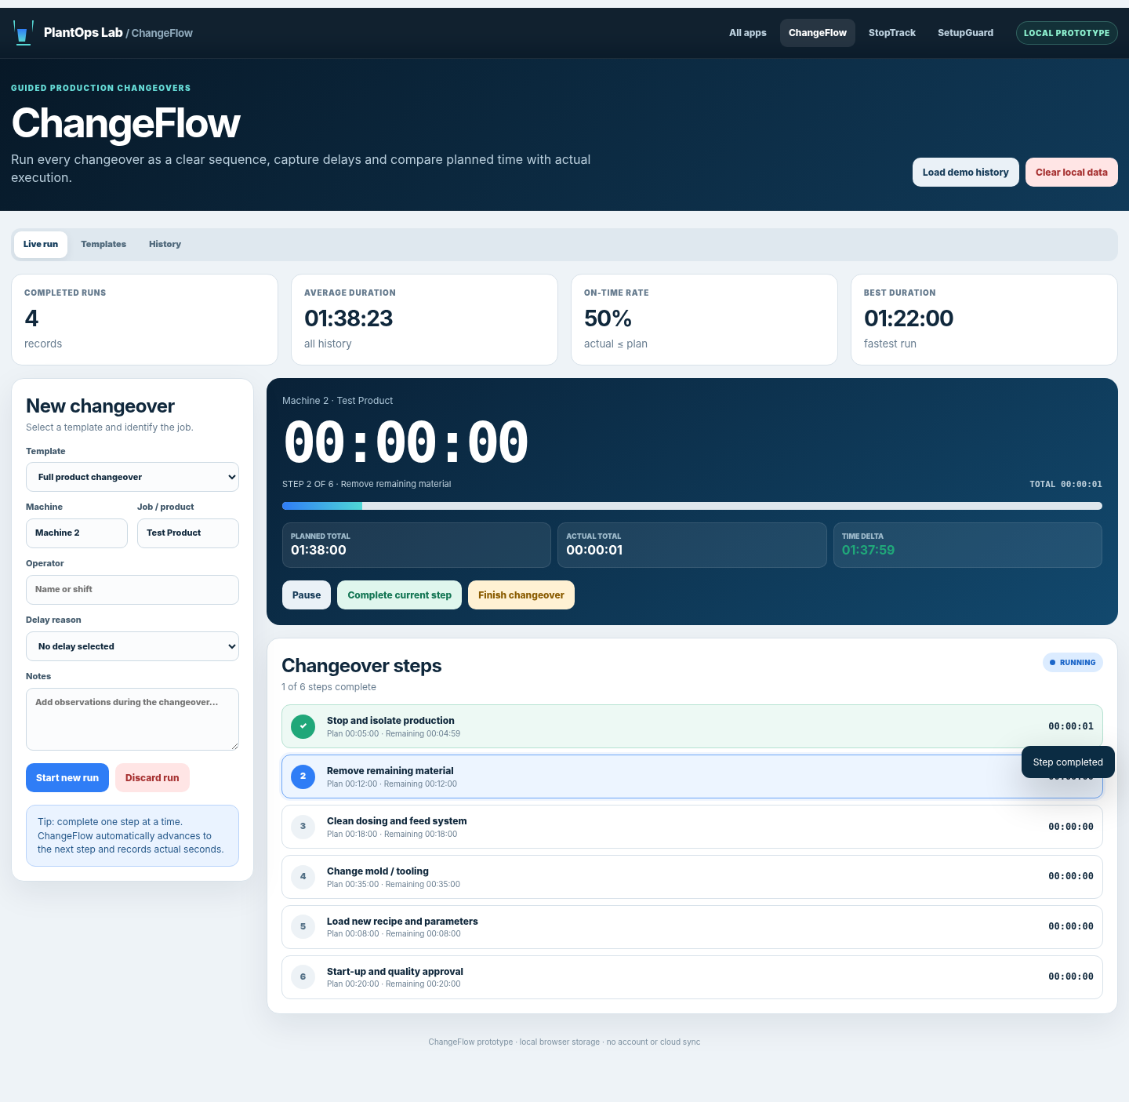Click step one's 00:00:01 elapsed time
The height and width of the screenshot is (1102, 1129).
(1071, 726)
